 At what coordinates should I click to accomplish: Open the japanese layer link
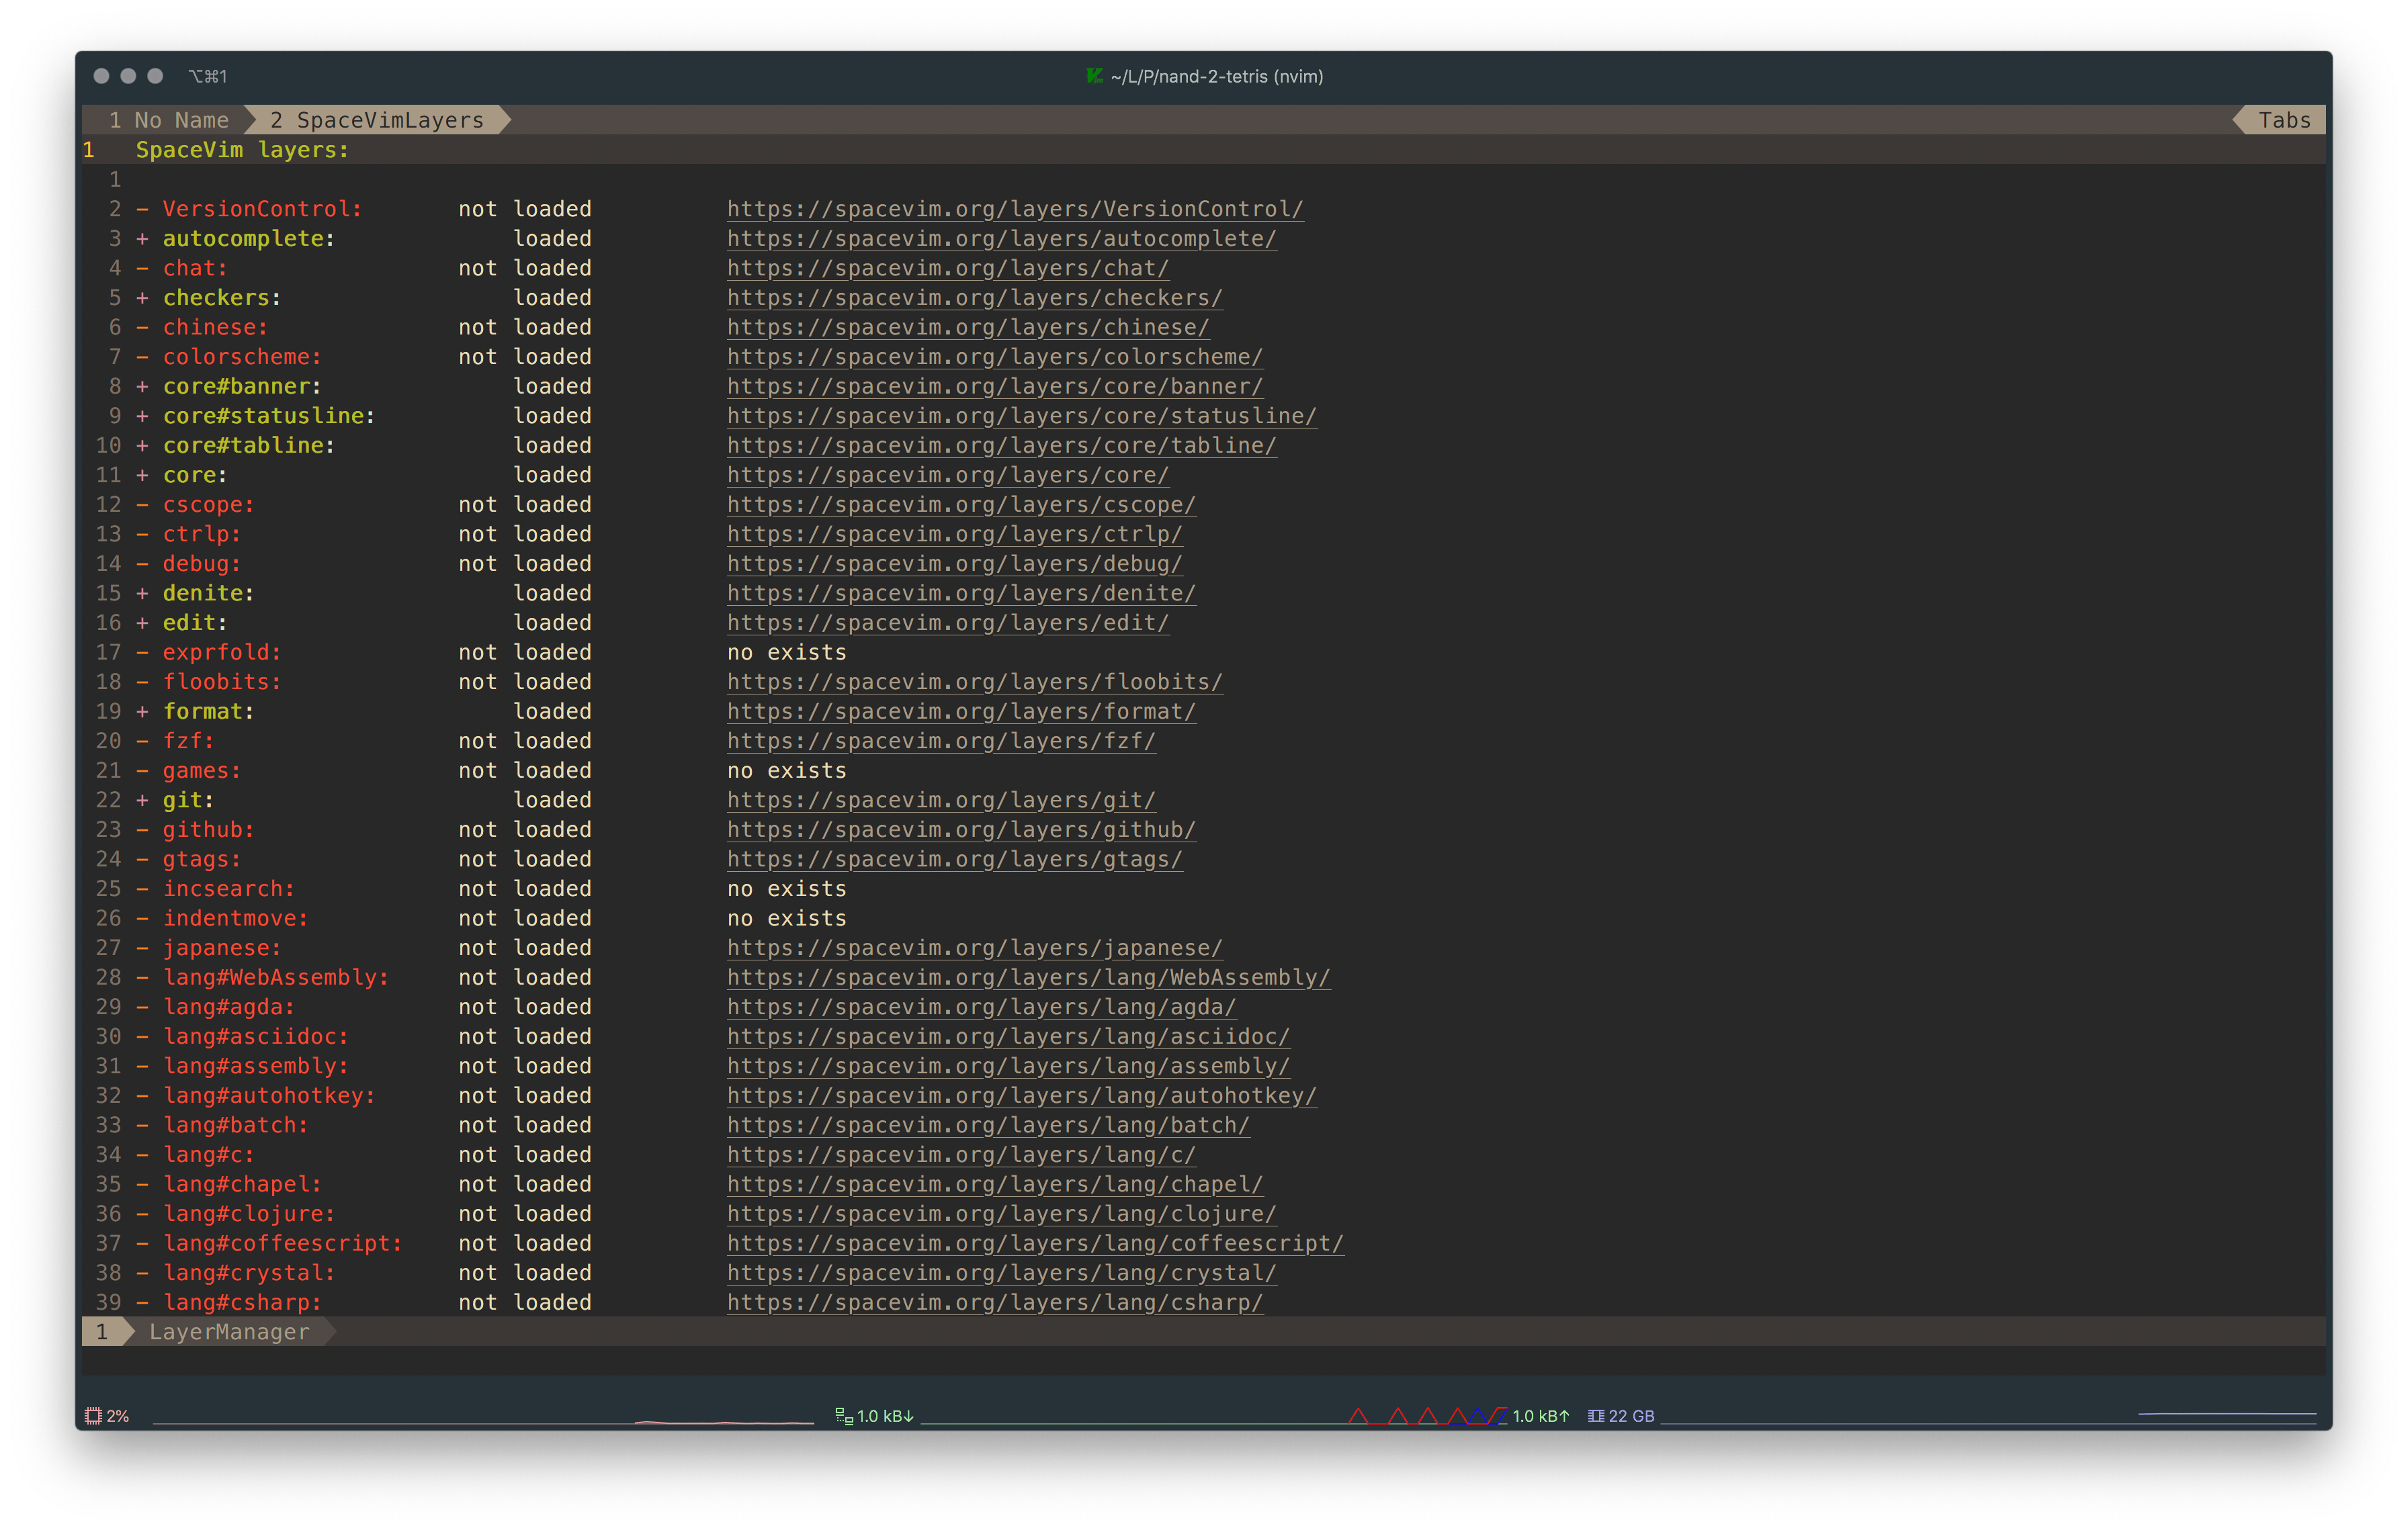pyautogui.click(x=974, y=948)
